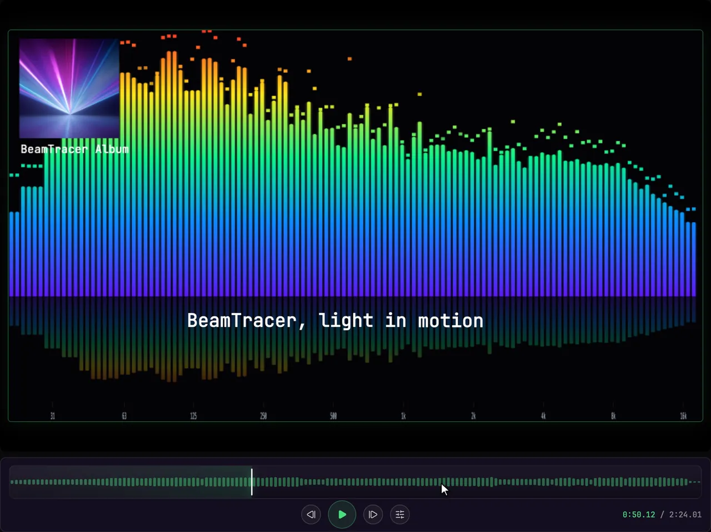The height and width of the screenshot is (532, 711).
Task: Click the 31 Hz frequency axis label
Action: [53, 416]
